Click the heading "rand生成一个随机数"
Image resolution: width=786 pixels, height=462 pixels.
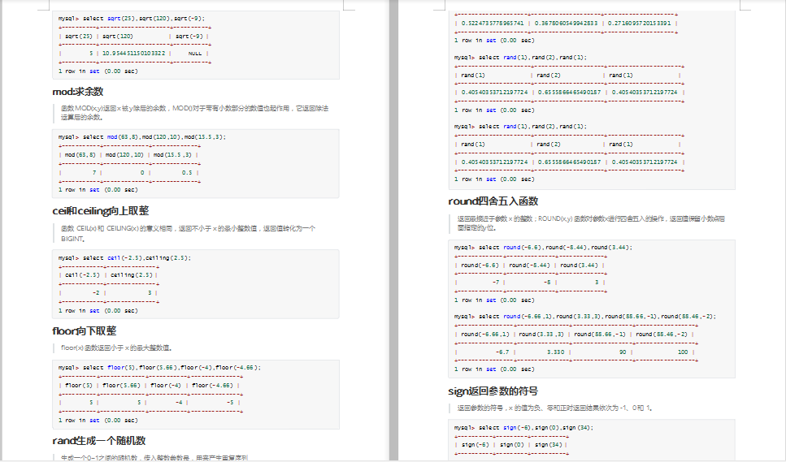click(x=98, y=440)
